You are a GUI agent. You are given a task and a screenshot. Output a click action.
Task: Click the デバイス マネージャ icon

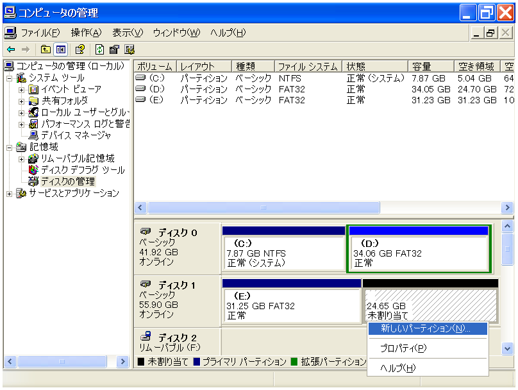pyautogui.click(x=33, y=135)
